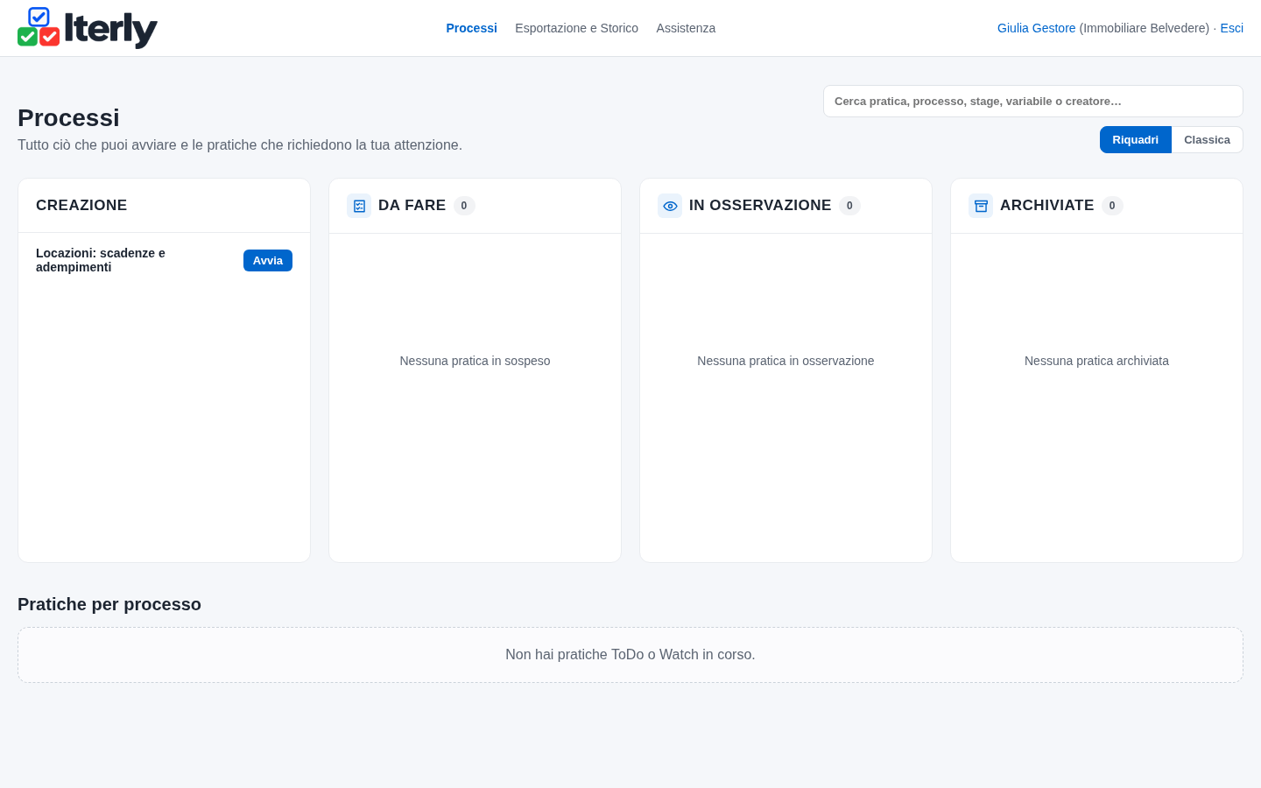1261x788 pixels.
Task: Click the 'Pratiche per processo' heading
Action: point(109,604)
